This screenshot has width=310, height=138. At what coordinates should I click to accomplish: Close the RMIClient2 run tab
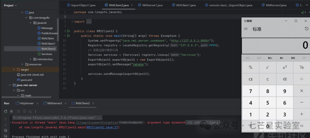(93, 103)
